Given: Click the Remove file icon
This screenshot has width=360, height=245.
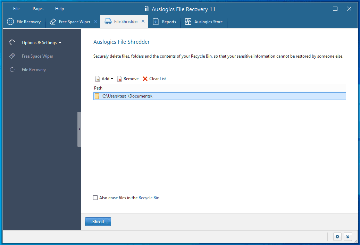Looking at the screenshot, I should pyautogui.click(x=119, y=78).
